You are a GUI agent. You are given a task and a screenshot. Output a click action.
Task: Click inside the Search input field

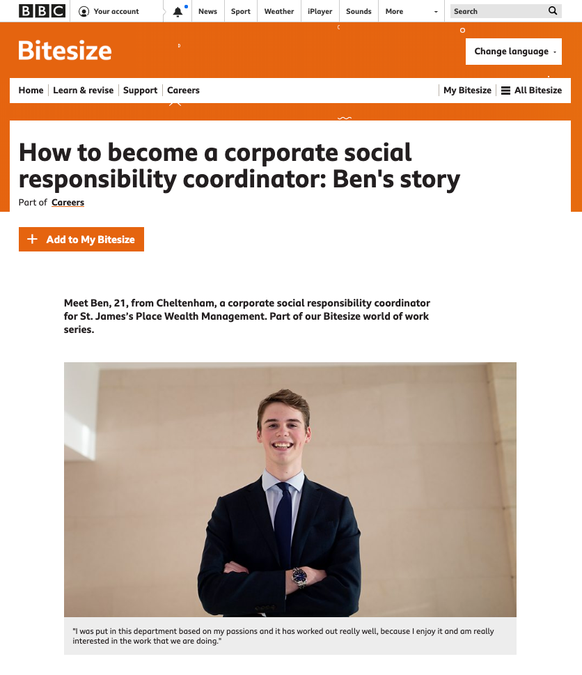[499, 11]
